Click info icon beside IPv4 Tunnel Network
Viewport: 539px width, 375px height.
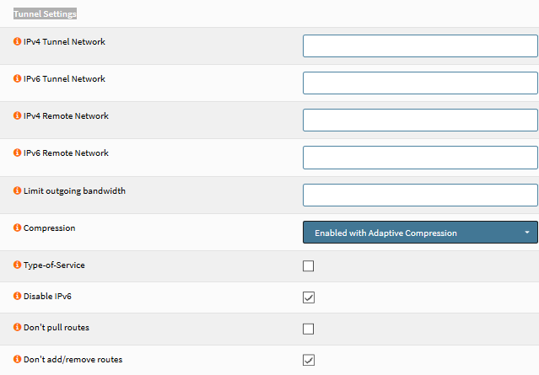click(x=18, y=41)
